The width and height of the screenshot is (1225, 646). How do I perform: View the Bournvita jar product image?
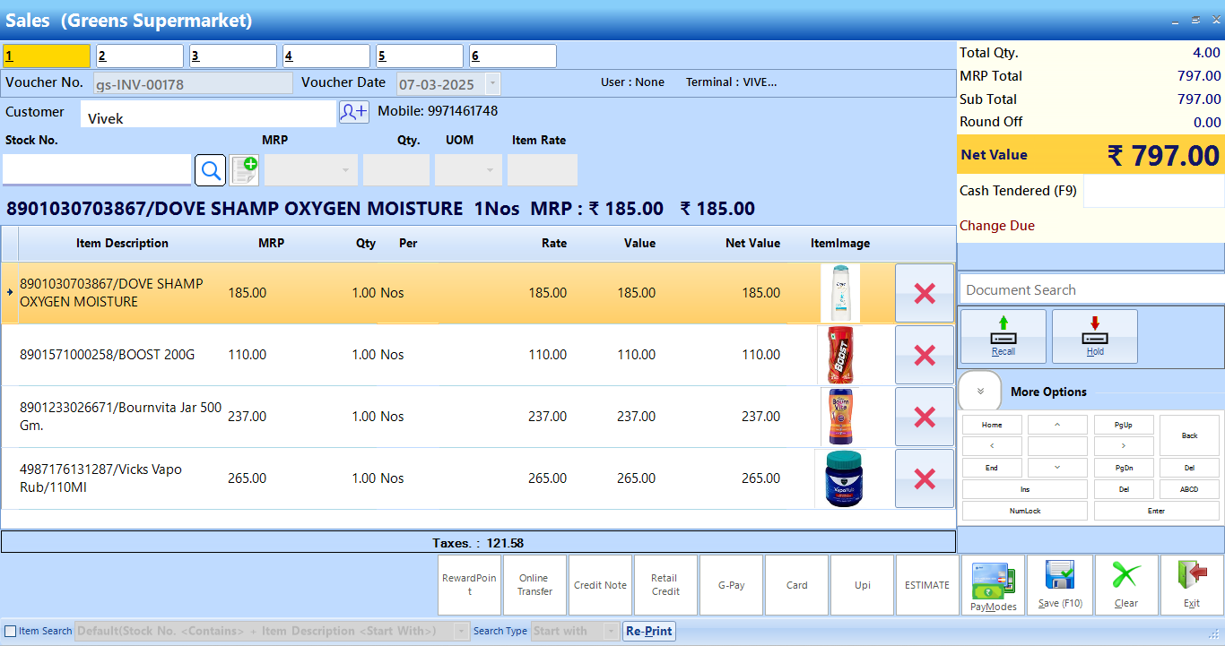(x=840, y=417)
